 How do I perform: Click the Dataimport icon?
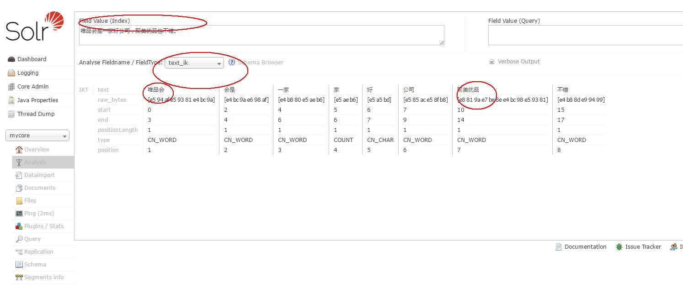click(x=19, y=175)
